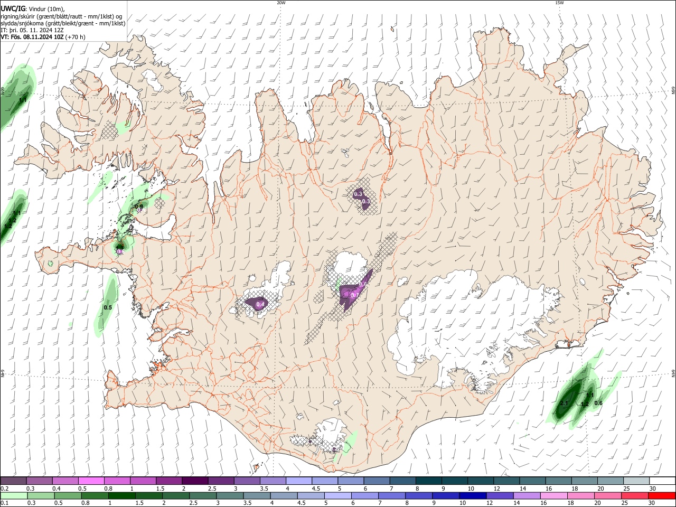
Task: Click the '1.2' value in the southeast rain cell
Action: (x=585, y=405)
